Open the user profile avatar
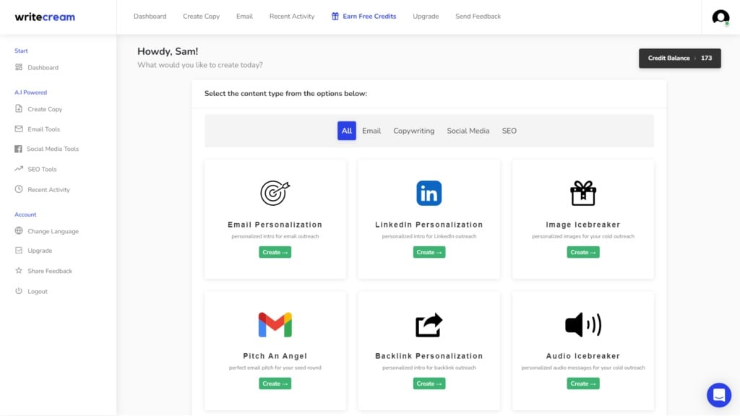Screen dimensions: 740x416 (720, 17)
